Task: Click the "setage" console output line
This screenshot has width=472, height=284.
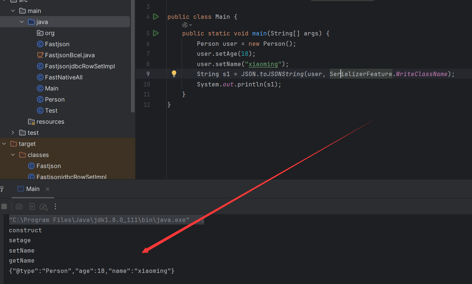Action: click(20, 240)
